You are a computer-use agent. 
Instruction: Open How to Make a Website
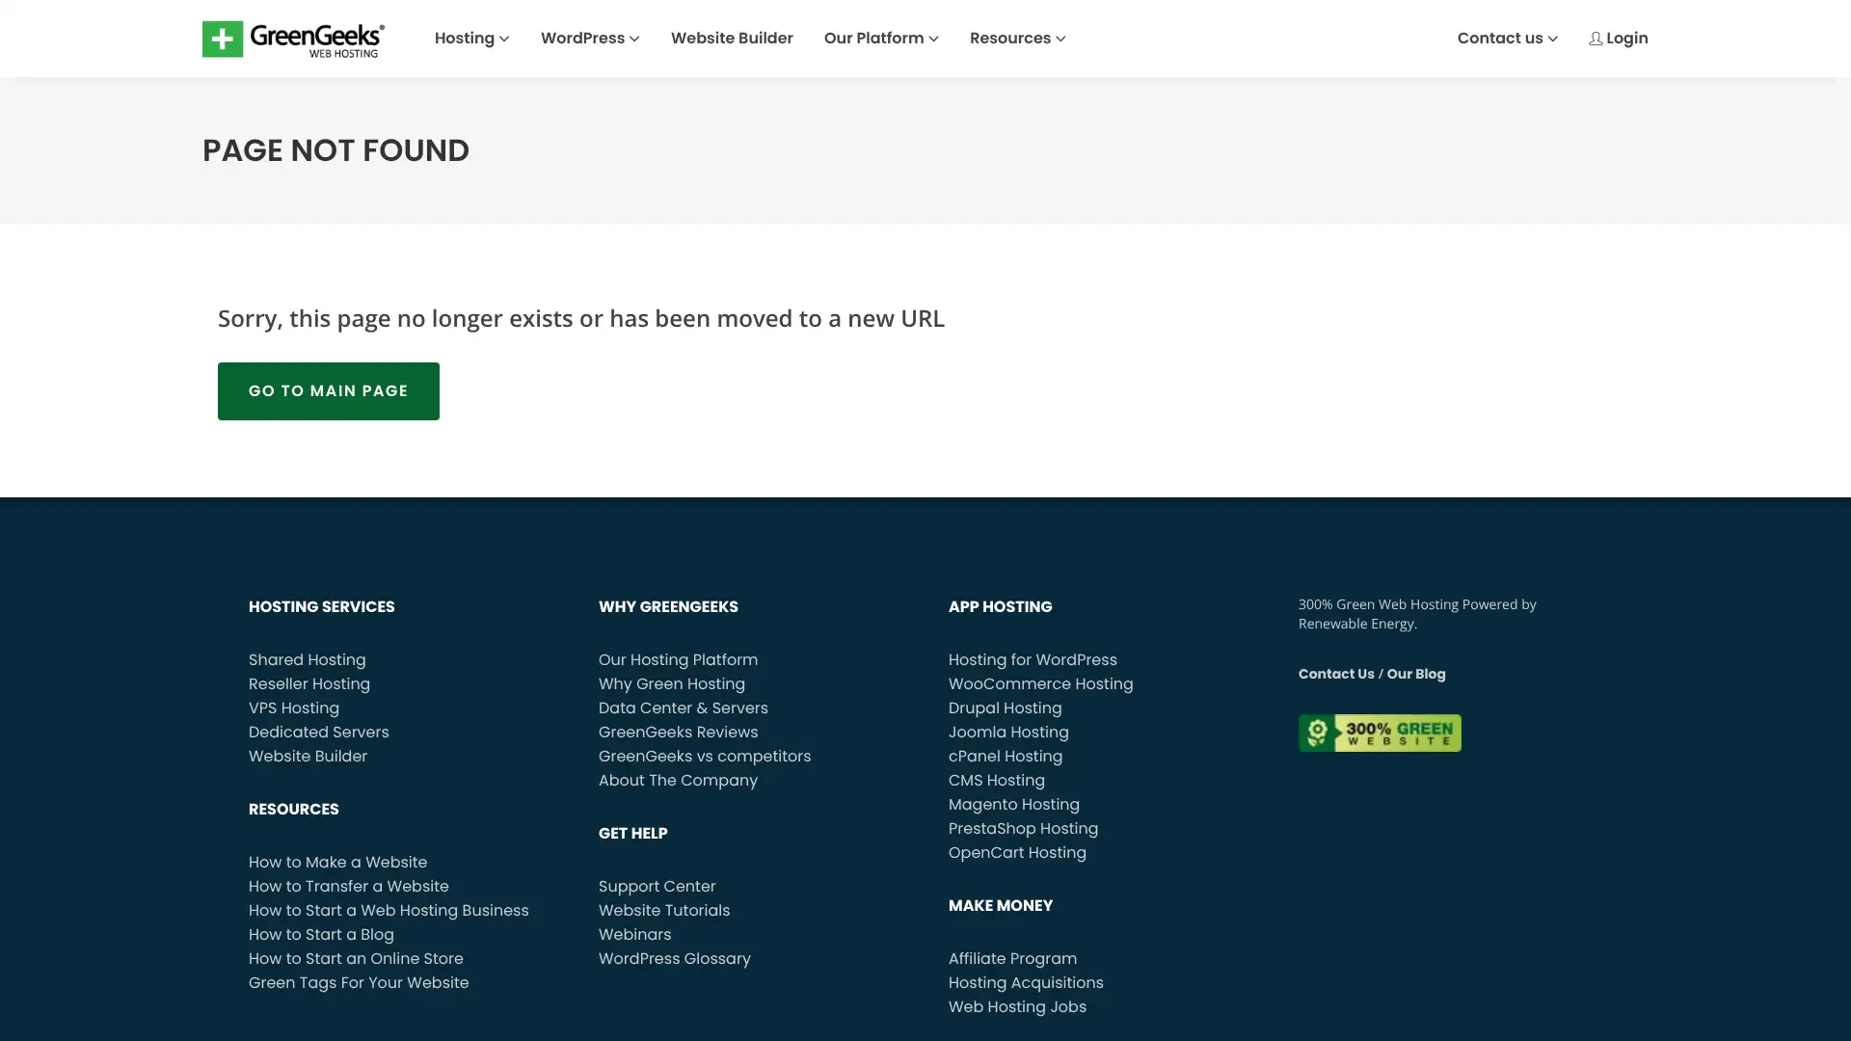tap(337, 863)
